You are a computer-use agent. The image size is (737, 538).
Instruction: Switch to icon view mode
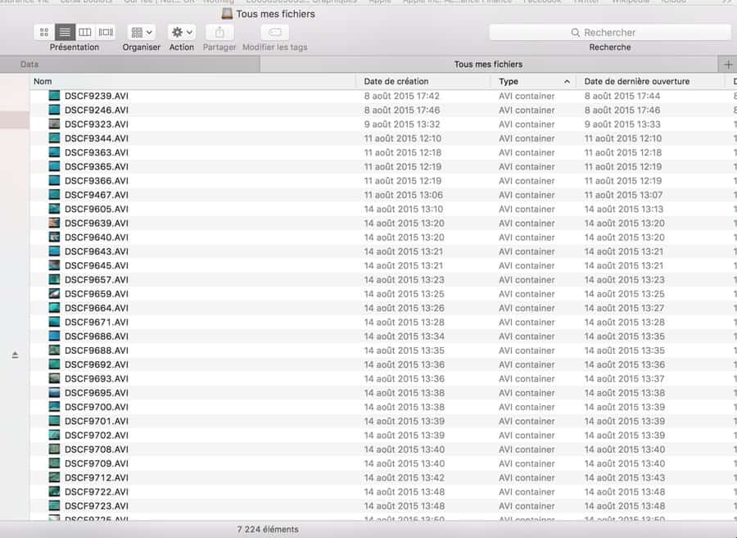(44, 32)
